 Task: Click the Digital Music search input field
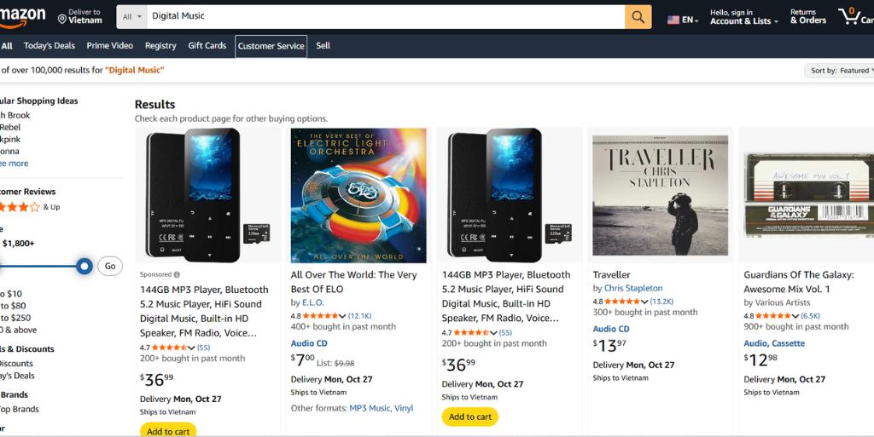384,17
